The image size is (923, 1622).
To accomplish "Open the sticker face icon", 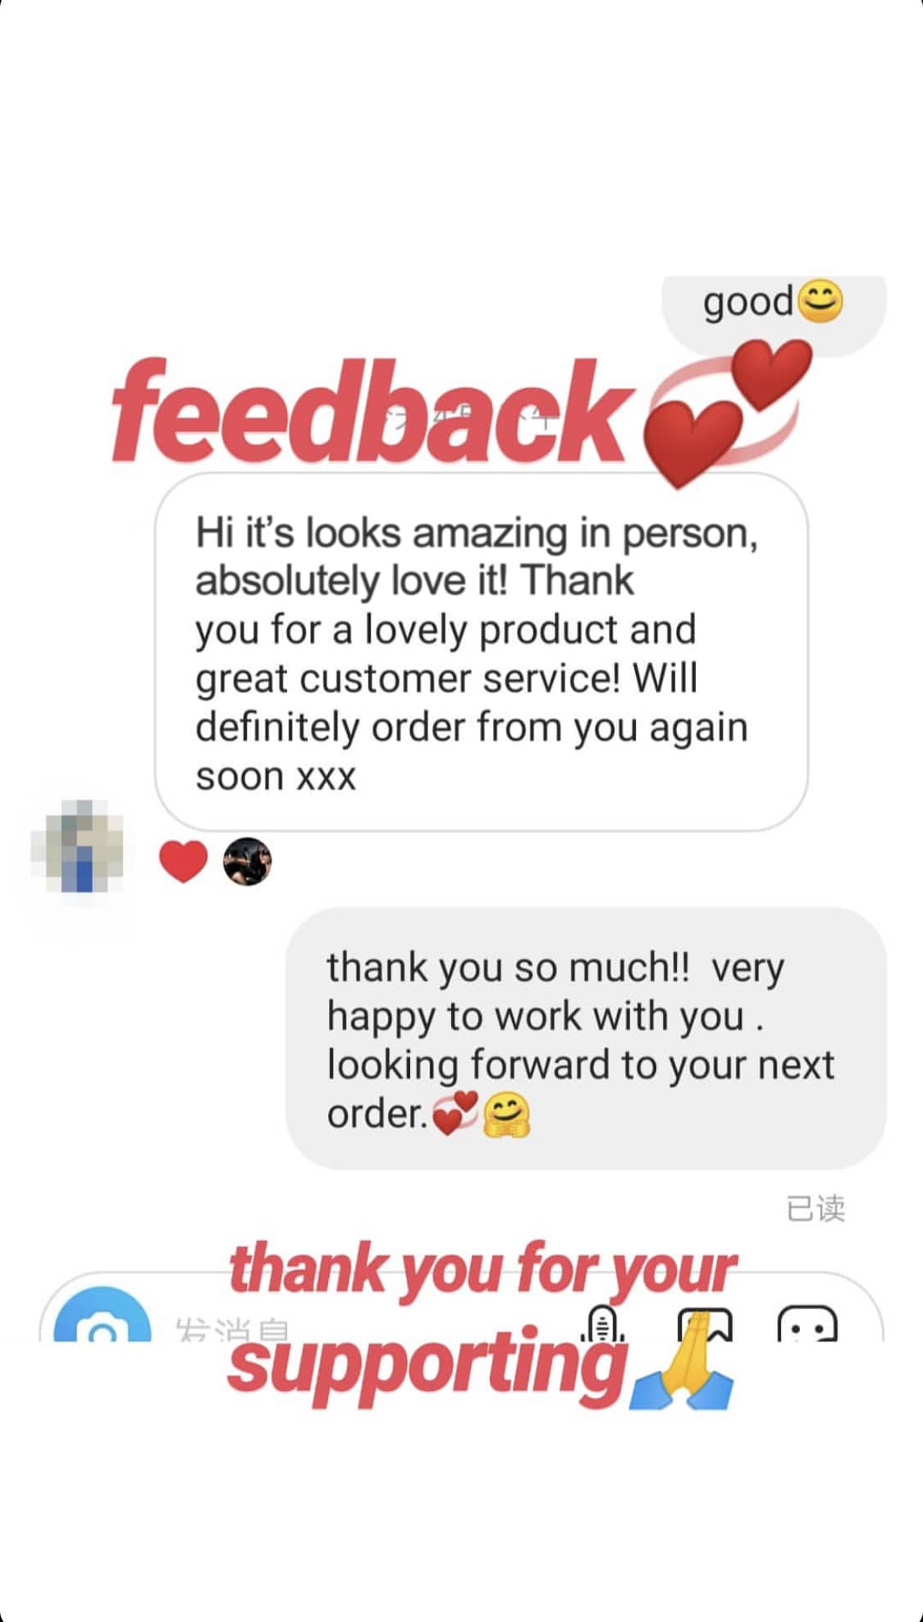I will coord(807,1323).
